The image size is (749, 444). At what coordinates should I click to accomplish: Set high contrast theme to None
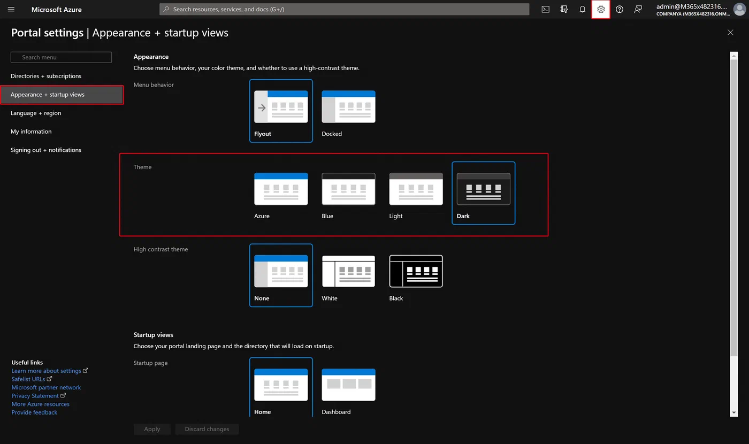281,275
